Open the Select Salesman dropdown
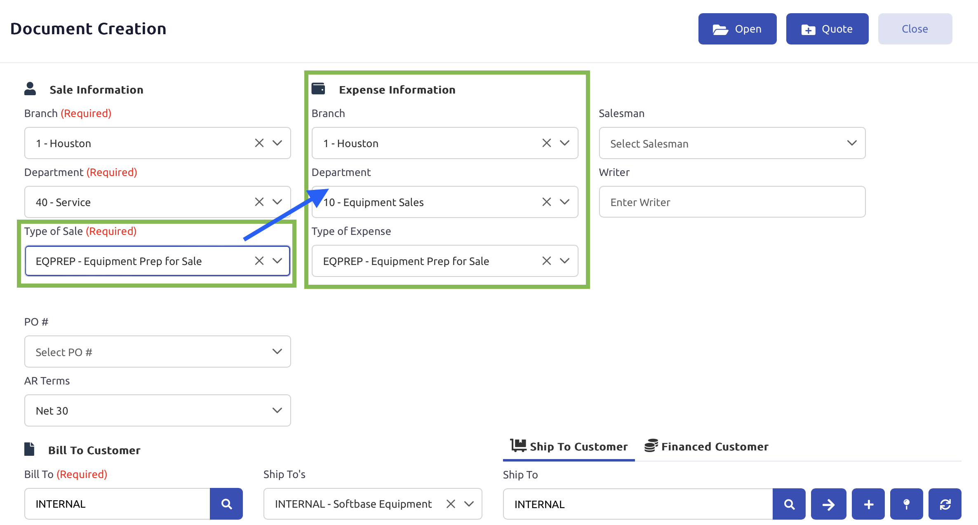978x525 pixels. click(732, 143)
